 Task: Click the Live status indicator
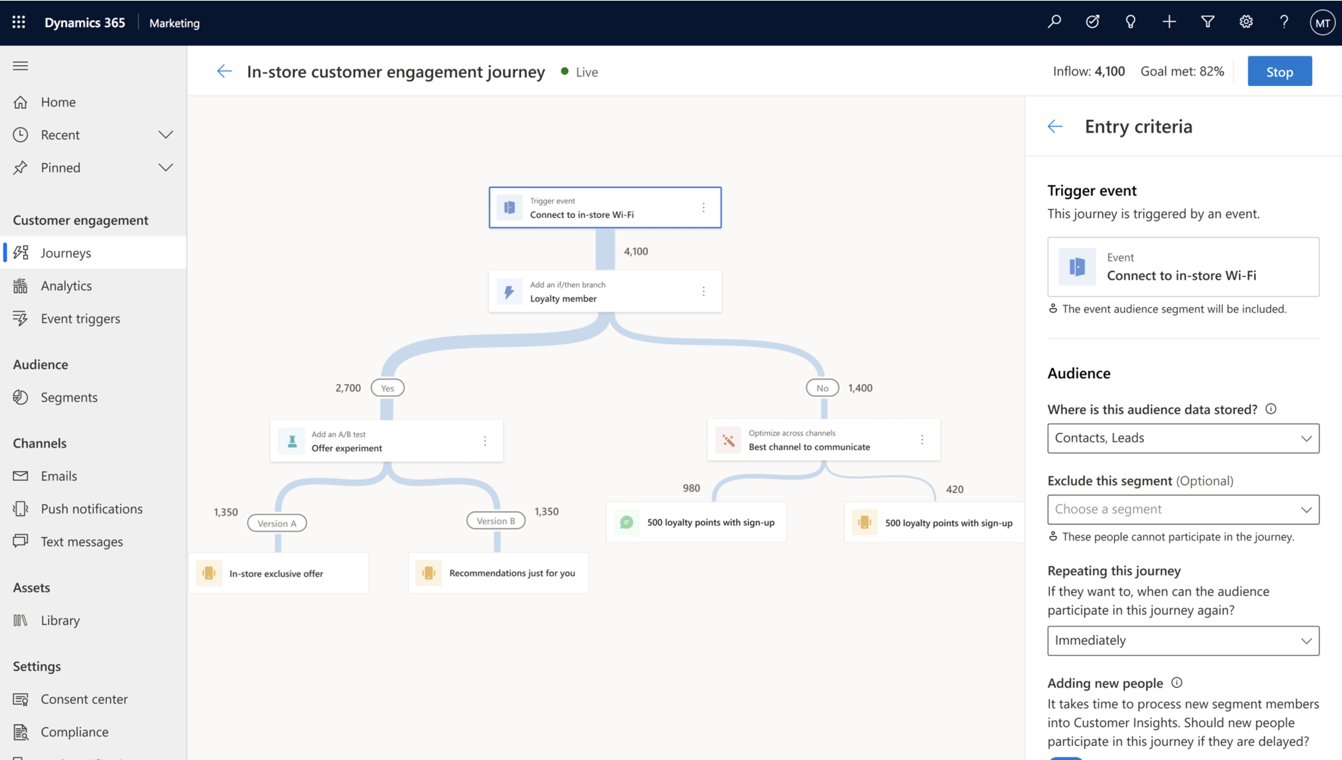(x=579, y=72)
